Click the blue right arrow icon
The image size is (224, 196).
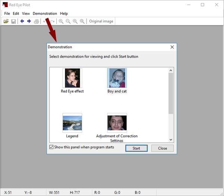(x=29, y=21)
